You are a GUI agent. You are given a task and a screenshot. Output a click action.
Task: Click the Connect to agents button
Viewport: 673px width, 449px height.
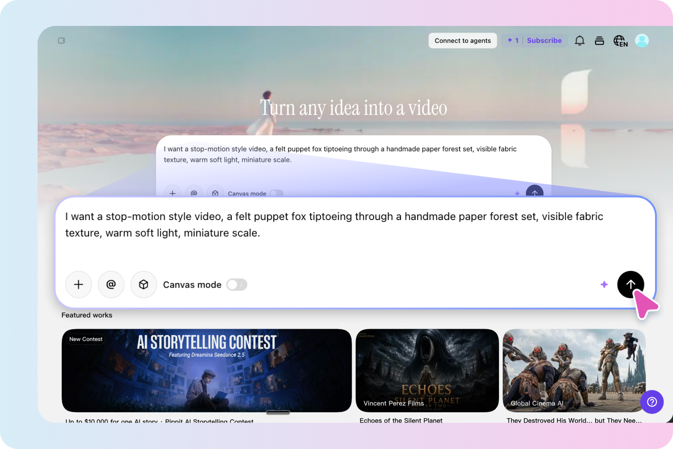(x=463, y=41)
